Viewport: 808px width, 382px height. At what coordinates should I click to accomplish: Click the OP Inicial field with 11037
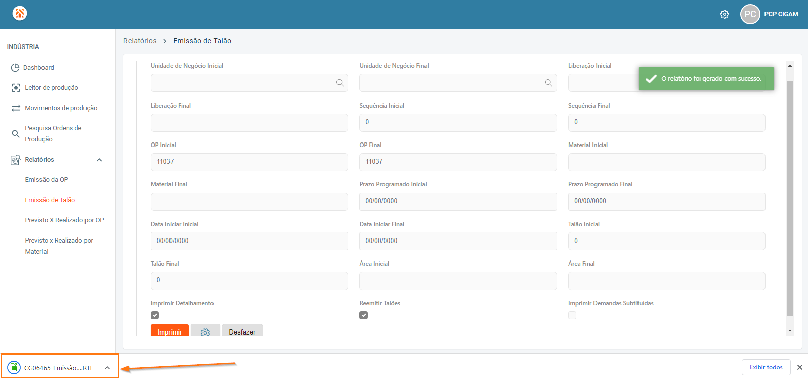(x=249, y=162)
